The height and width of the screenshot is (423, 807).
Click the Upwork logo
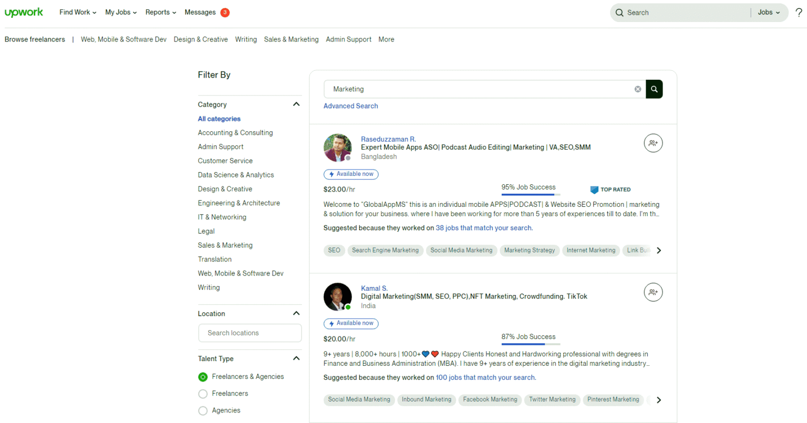pyautogui.click(x=24, y=13)
